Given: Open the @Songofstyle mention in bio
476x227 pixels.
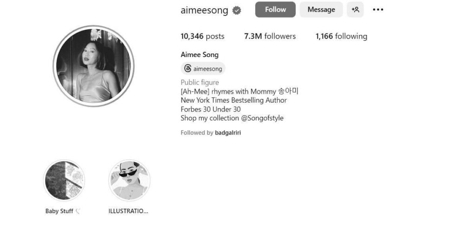Looking at the screenshot, I should point(262,118).
